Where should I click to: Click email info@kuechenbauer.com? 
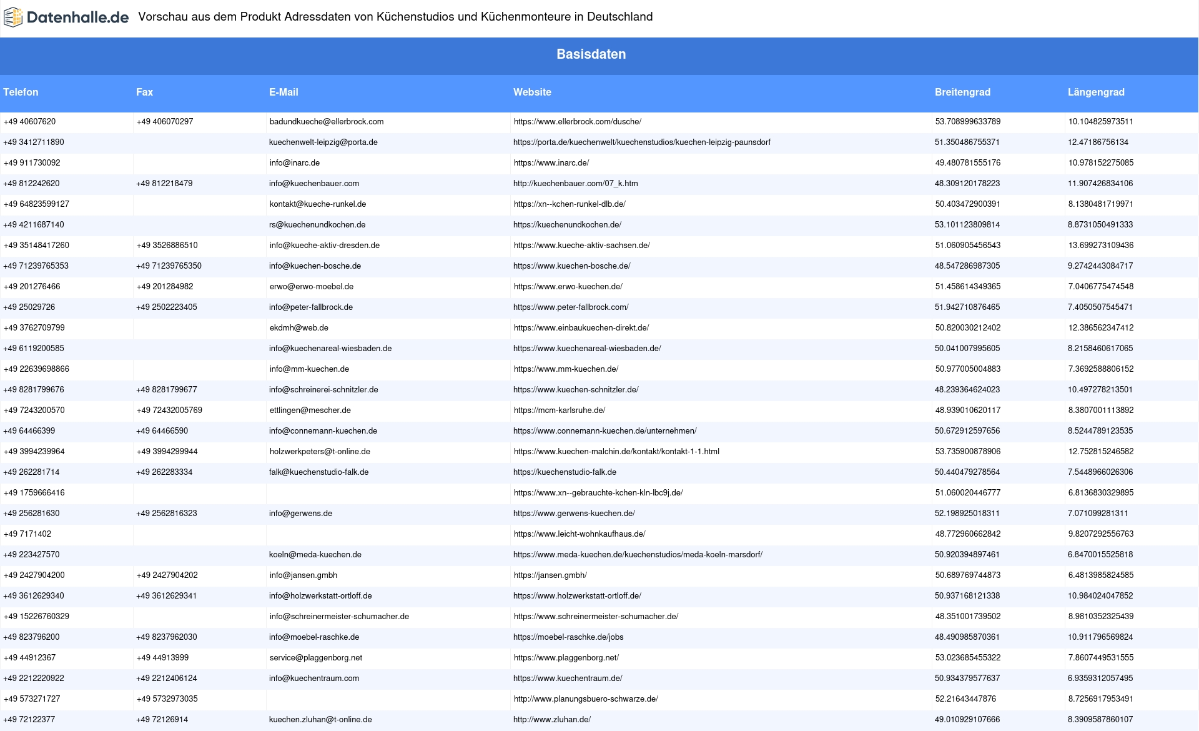tap(314, 184)
